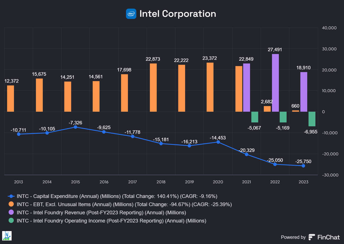Click the 22,222 bar value label

tap(181, 60)
